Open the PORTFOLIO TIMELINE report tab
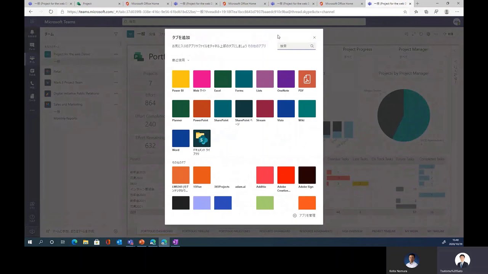The height and width of the screenshot is (274, 488). [196, 231]
